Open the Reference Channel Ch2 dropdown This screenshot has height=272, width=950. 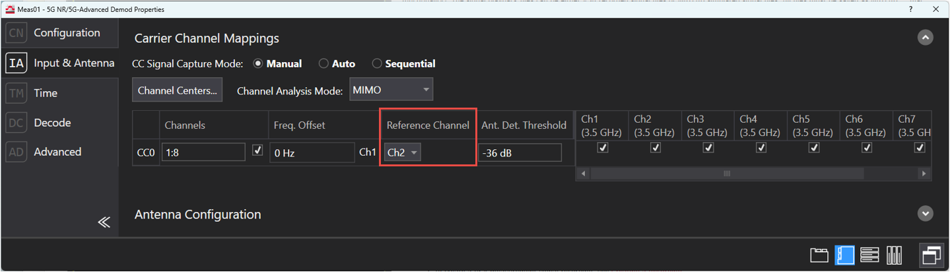pos(403,153)
